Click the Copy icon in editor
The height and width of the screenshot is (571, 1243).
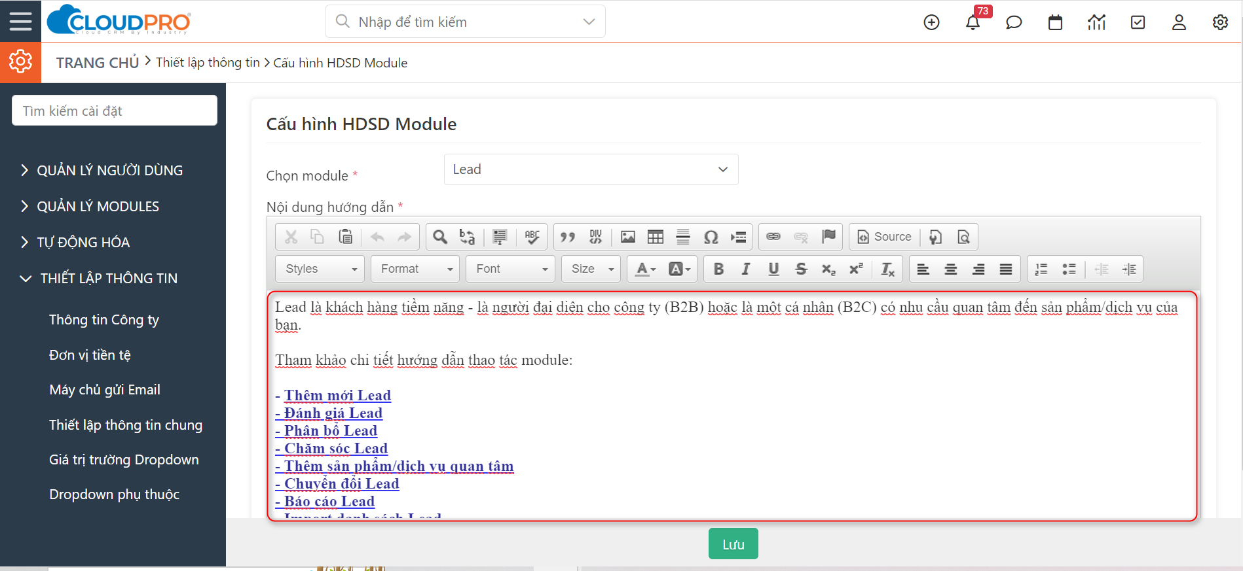(x=318, y=237)
